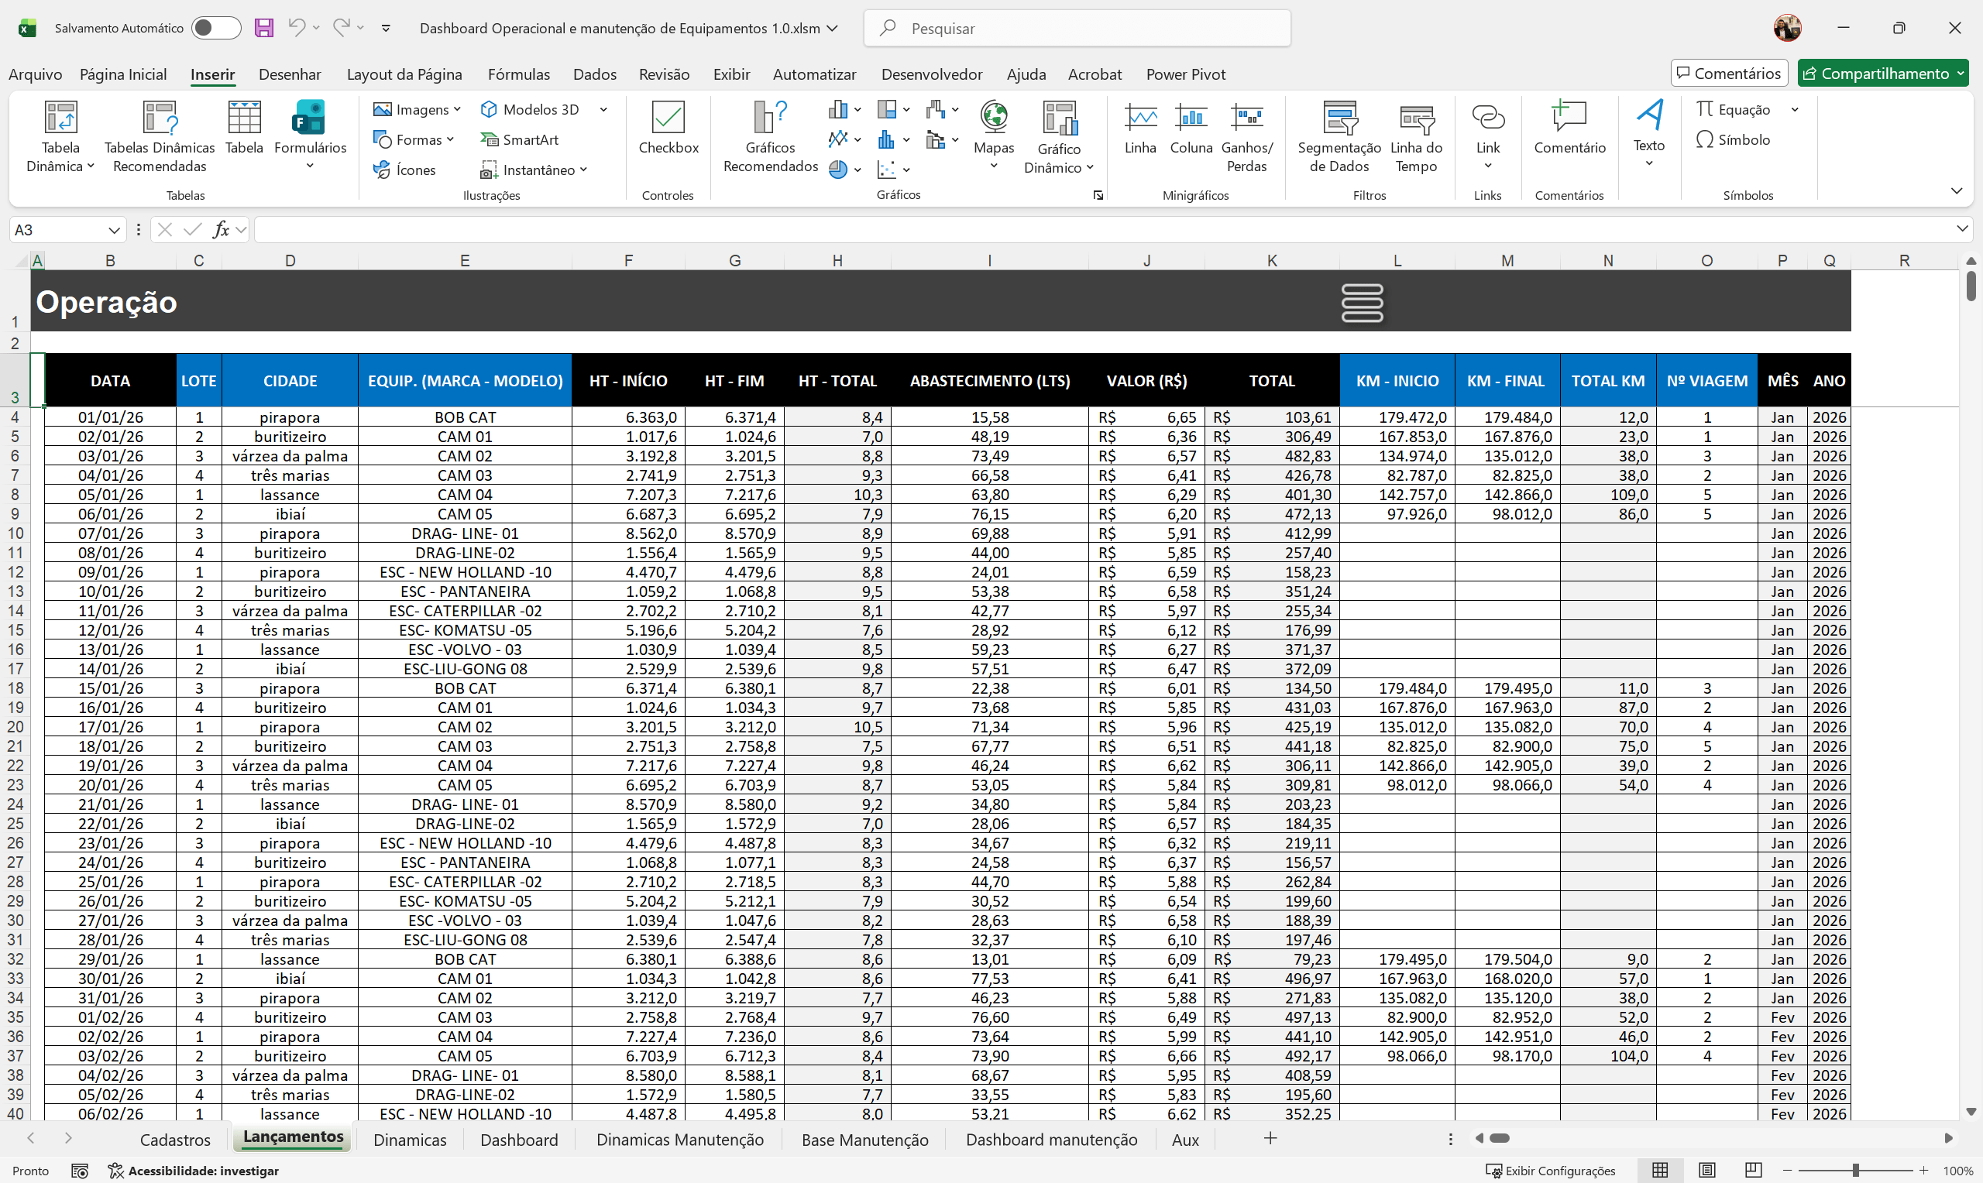Switch to Dashboard manutenção sheet
Screen dimensions: 1983x1183
pos(1051,1139)
